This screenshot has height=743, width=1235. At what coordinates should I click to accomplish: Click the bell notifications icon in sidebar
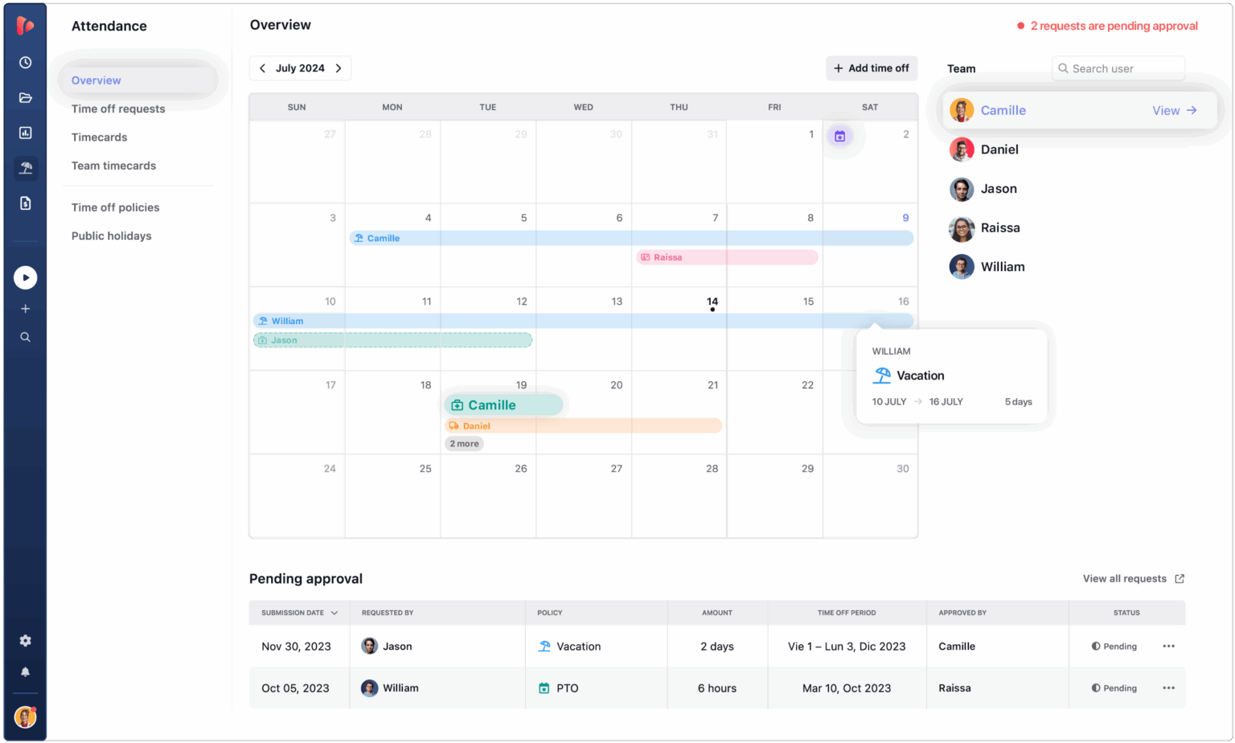(x=25, y=672)
